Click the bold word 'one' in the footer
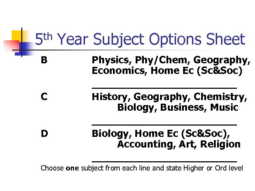The image size is (255, 191). (x=73, y=168)
